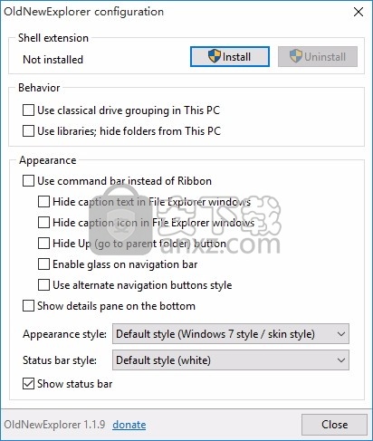This screenshot has height=441, width=373.
Task: Enable glass on navigation bar checkbox
Action: tap(43, 264)
